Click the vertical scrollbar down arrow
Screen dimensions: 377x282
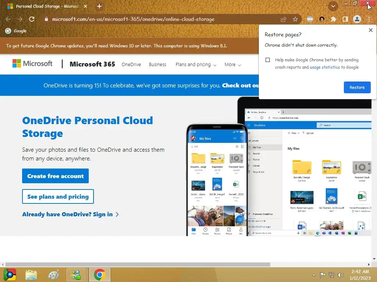374,259
